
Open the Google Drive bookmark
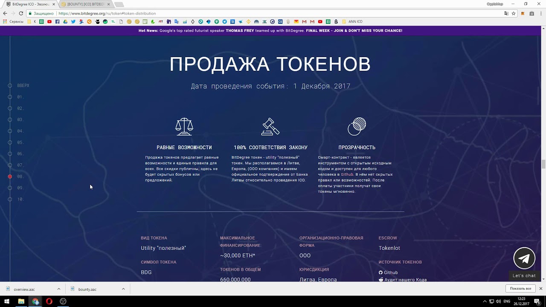click(x=65, y=21)
